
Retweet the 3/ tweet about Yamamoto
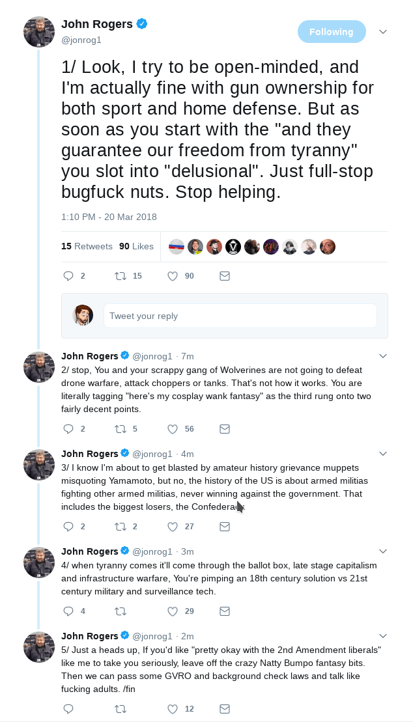pos(121,527)
